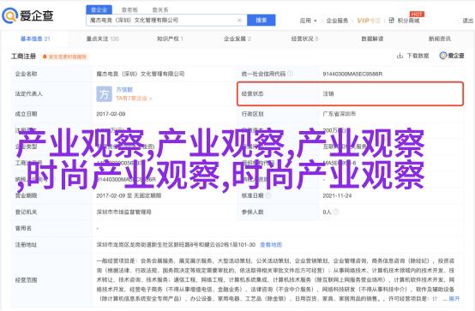Viewport: 475px width, 311px height.
Task: Click the help icon beside 0人
Action: tap(335, 212)
